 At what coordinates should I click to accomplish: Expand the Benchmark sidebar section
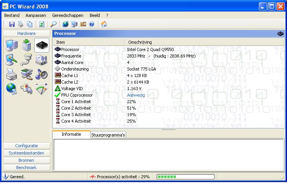27,168
